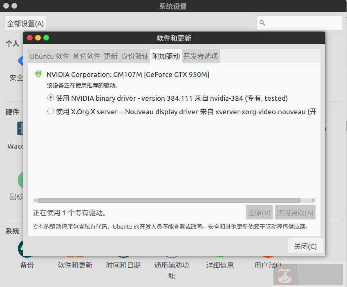The height and width of the screenshot is (287, 347).
Task: Open the 身份验证 tab
Action: coord(134,56)
